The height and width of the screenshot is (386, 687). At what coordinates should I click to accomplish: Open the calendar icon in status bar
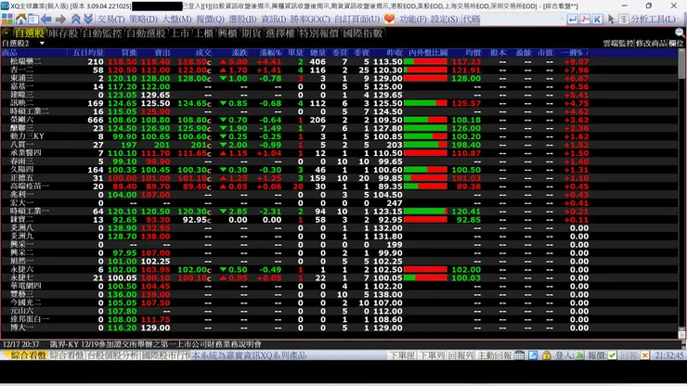click(x=519, y=355)
